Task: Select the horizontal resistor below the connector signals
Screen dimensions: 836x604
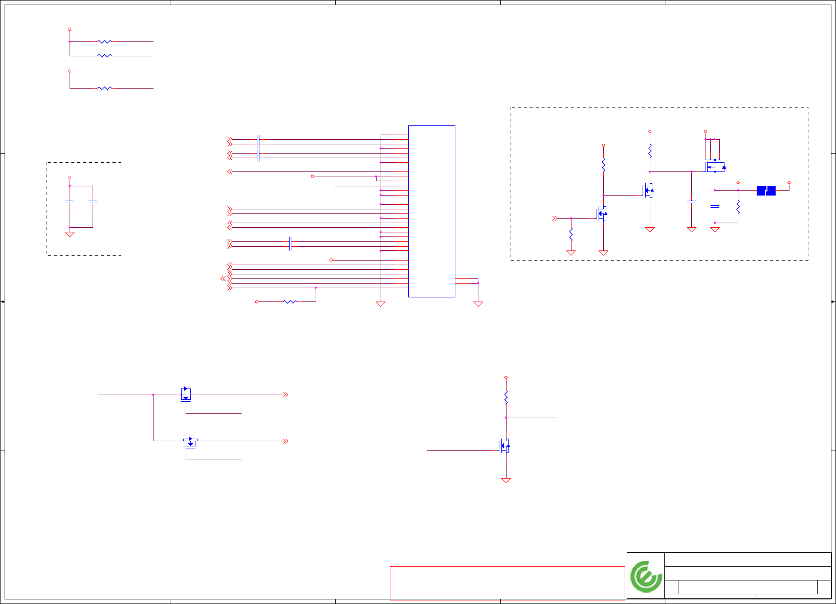Action: click(290, 302)
